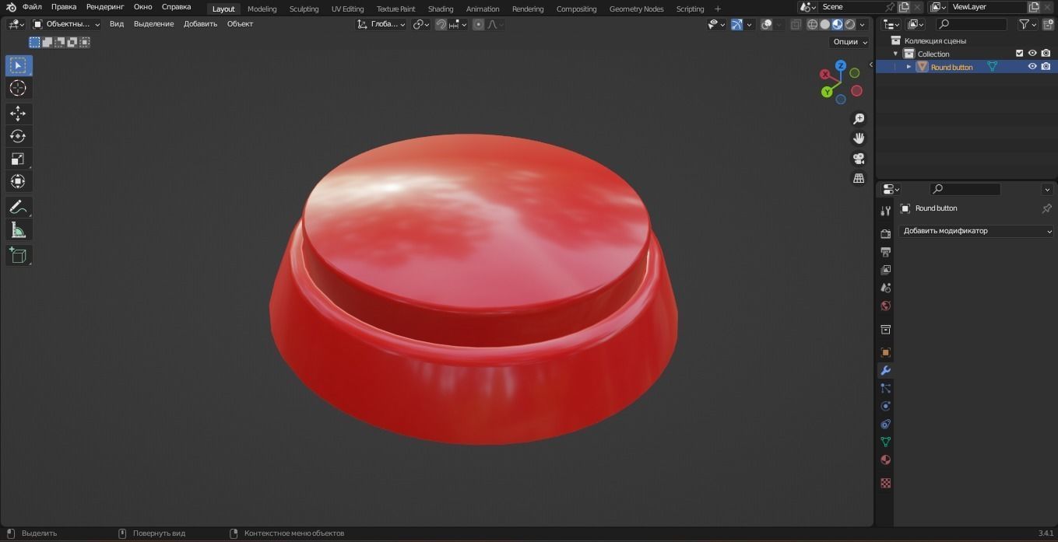Image resolution: width=1058 pixels, height=542 pixels.
Task: Hide the Round button object
Action: click(1032, 67)
